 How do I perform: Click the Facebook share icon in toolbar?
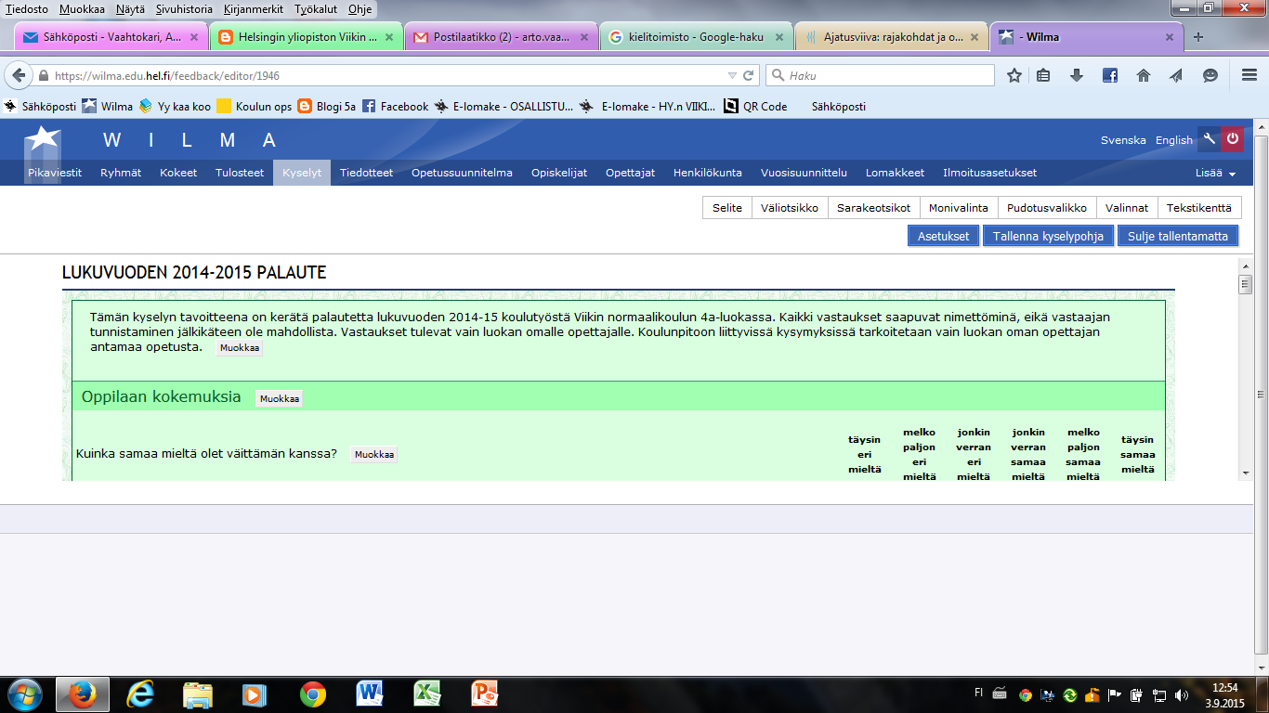point(1110,75)
